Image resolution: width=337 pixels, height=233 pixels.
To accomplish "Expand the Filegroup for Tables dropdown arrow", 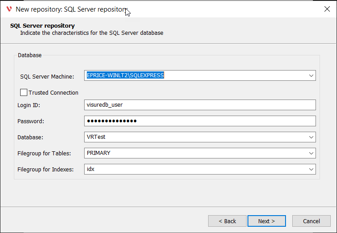I will [x=311, y=153].
